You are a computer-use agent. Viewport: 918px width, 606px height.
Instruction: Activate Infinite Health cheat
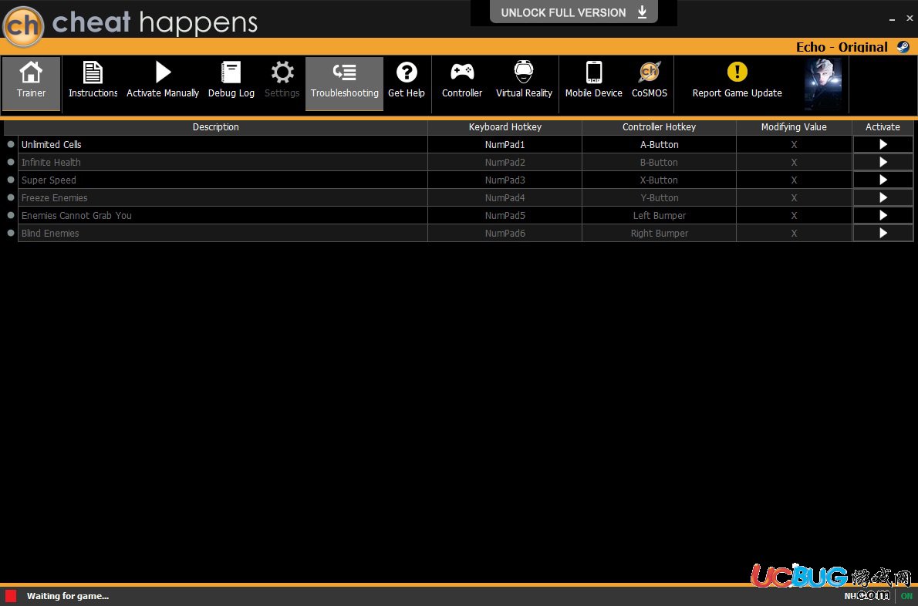coord(883,162)
